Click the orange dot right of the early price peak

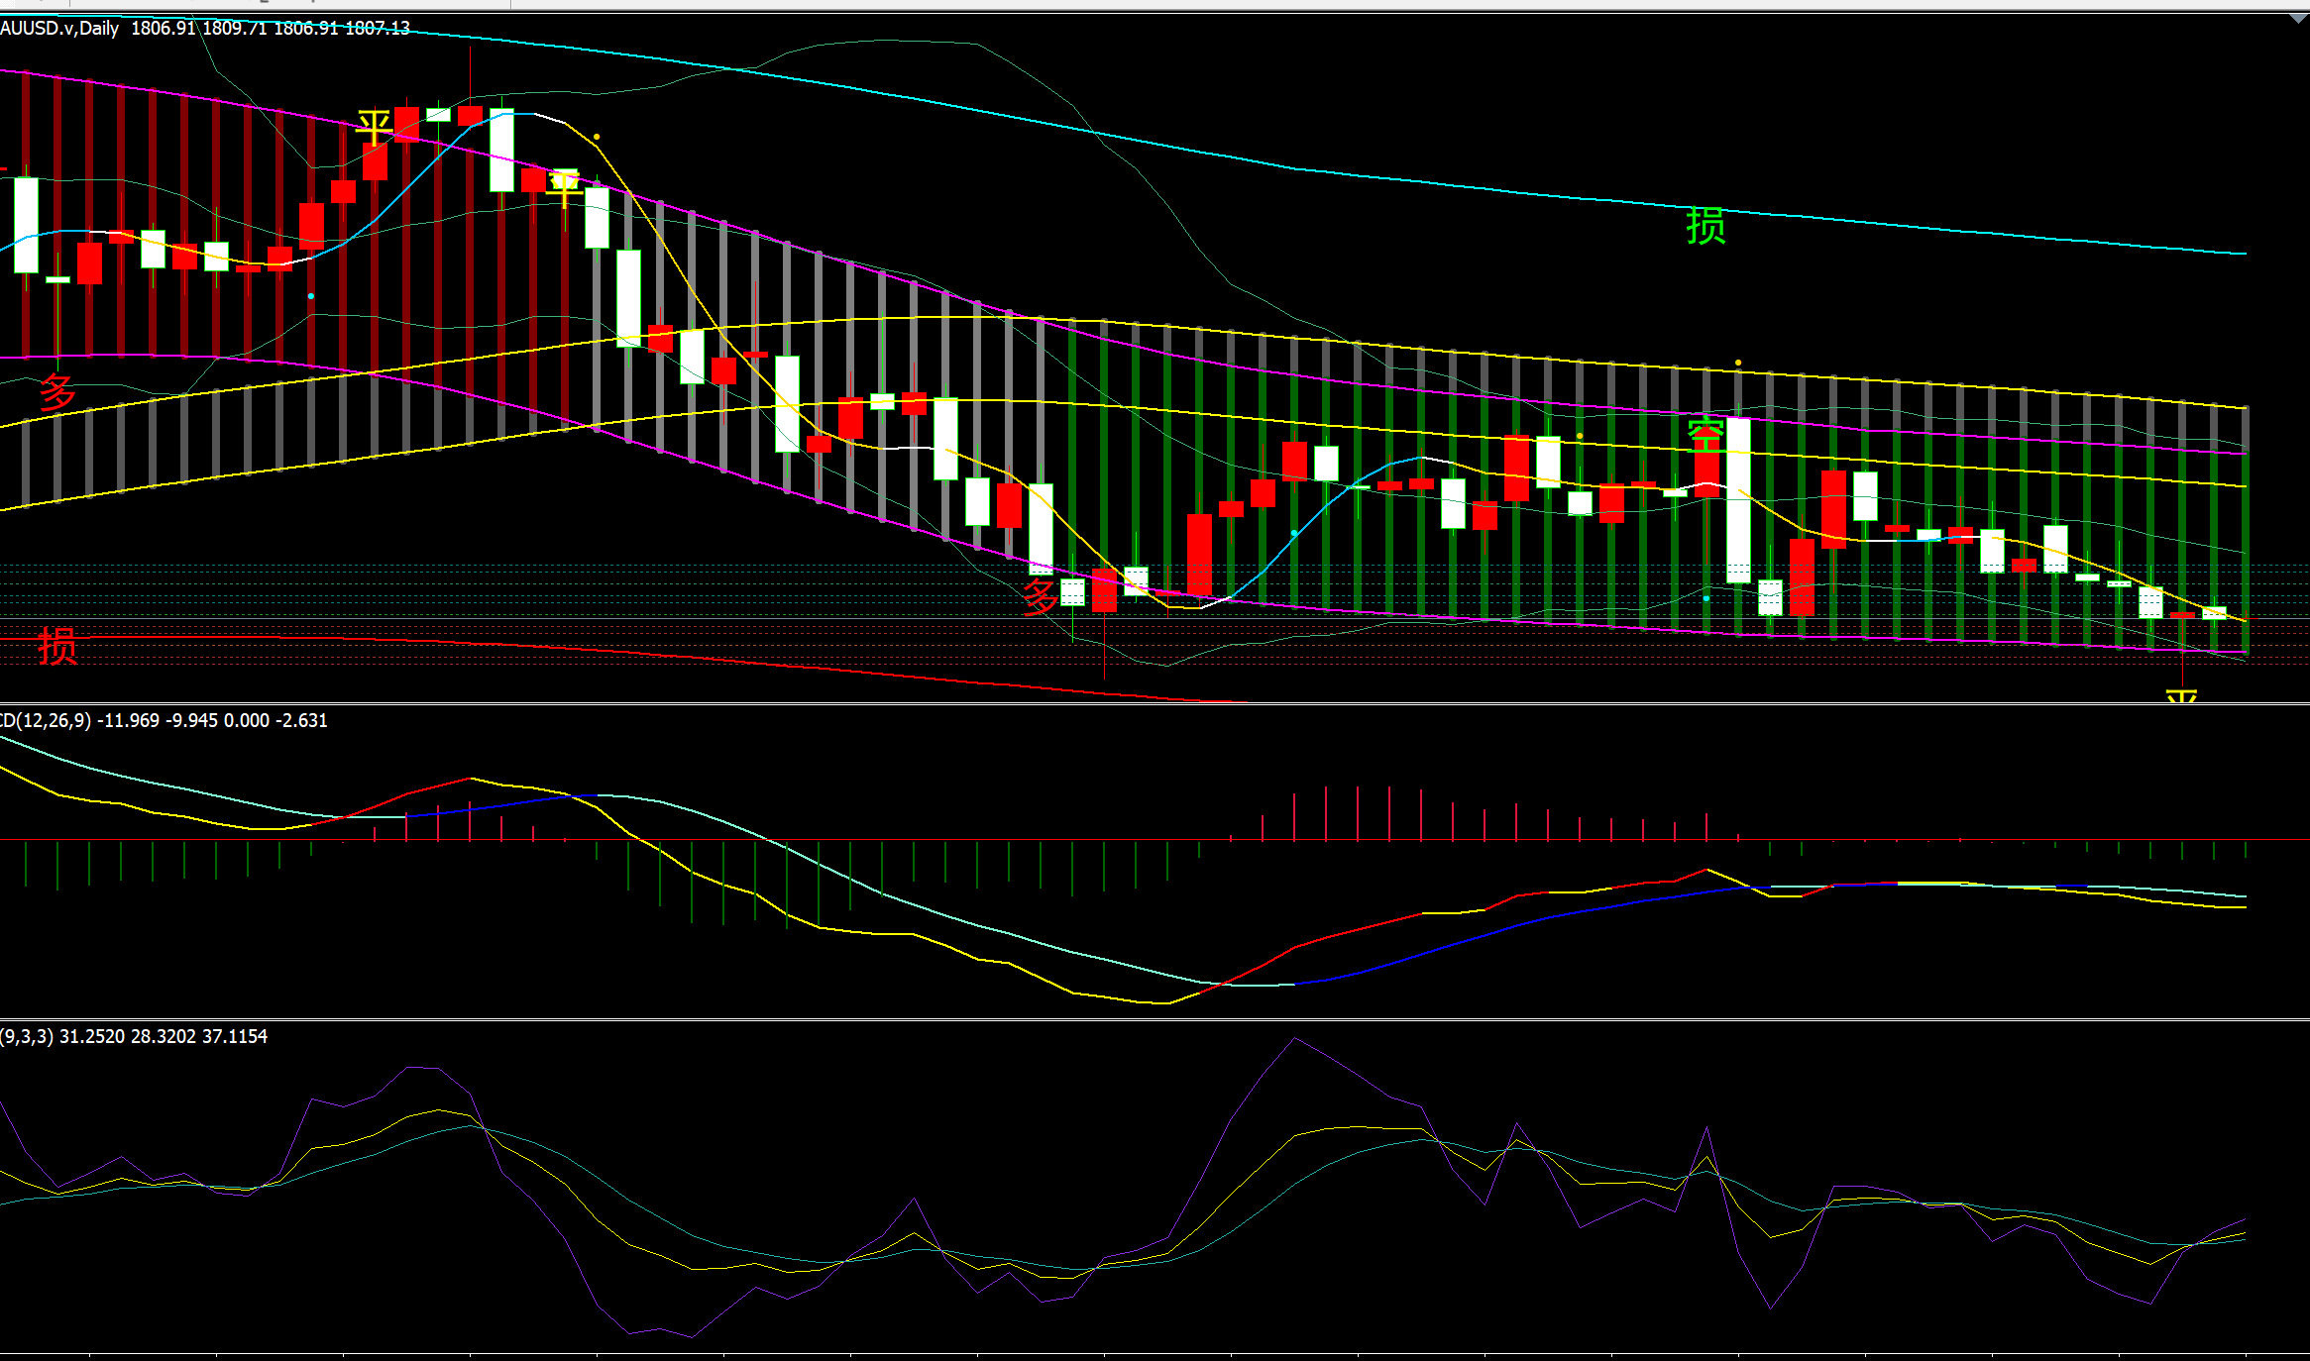tap(596, 137)
